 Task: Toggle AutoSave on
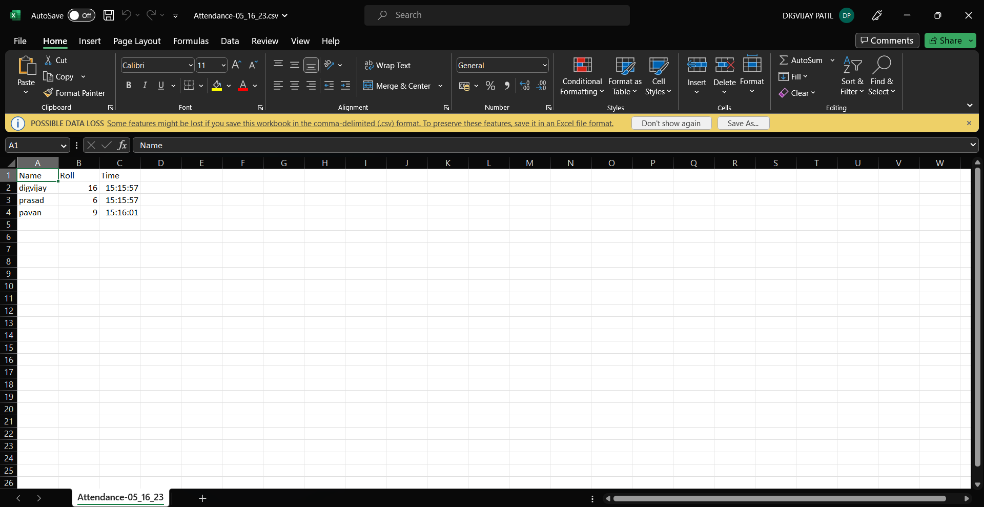tap(80, 15)
